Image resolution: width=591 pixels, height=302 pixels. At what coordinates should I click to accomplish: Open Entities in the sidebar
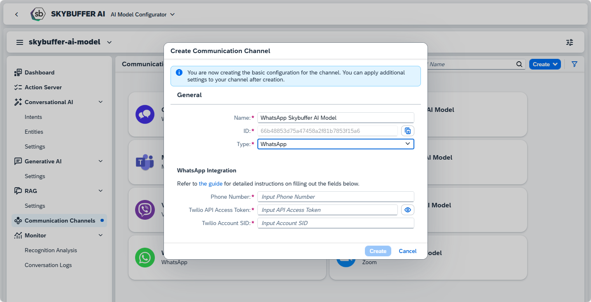(34, 132)
